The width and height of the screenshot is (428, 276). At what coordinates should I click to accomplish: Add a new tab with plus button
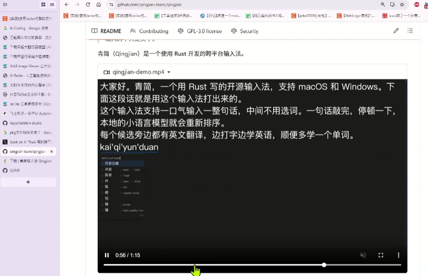[x=28, y=182]
